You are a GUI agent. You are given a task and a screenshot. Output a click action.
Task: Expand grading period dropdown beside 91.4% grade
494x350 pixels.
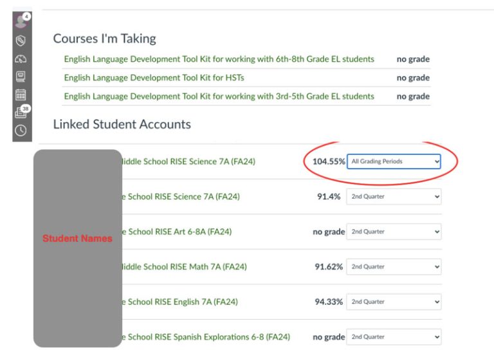coord(394,197)
